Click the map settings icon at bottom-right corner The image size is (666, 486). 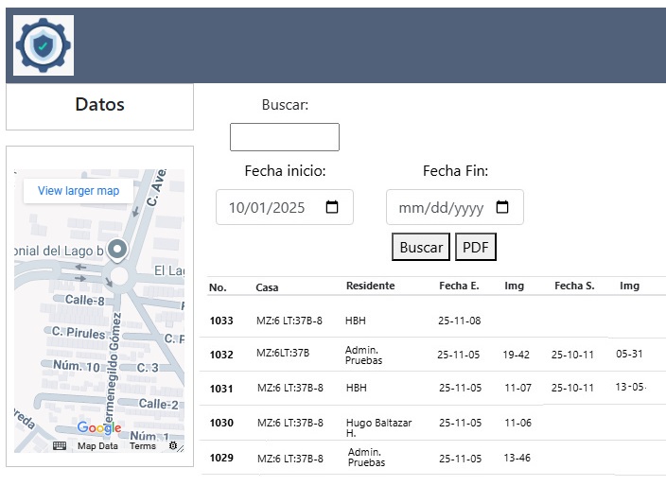[x=173, y=445]
